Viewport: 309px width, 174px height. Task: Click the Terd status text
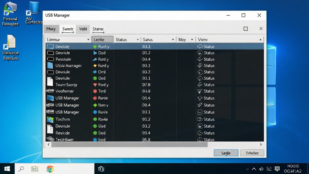(102, 91)
